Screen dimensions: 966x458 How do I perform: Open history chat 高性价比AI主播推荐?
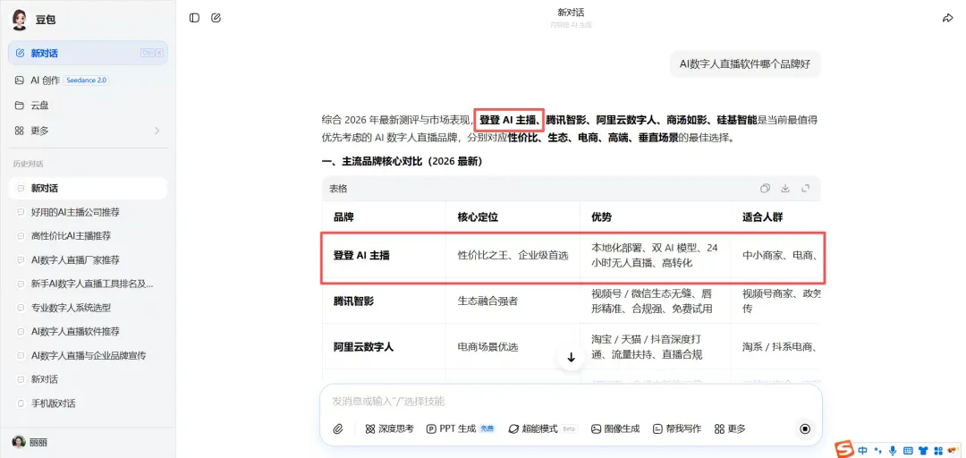[x=88, y=235]
